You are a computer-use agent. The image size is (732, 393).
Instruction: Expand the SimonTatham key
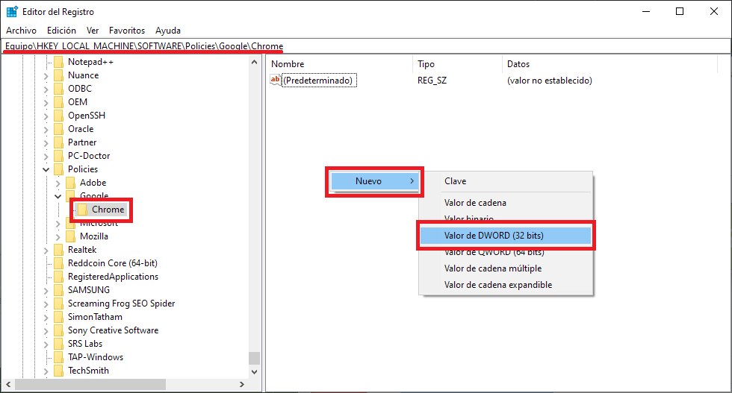coord(46,318)
